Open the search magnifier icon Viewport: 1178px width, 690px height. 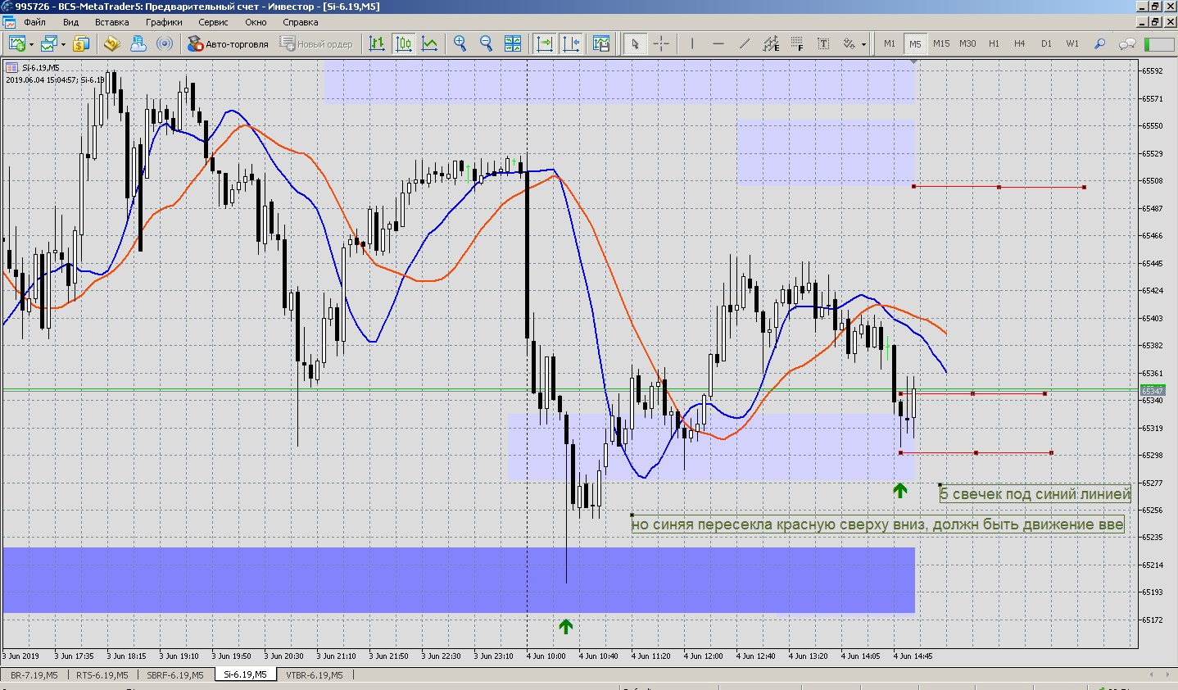pos(1100,43)
